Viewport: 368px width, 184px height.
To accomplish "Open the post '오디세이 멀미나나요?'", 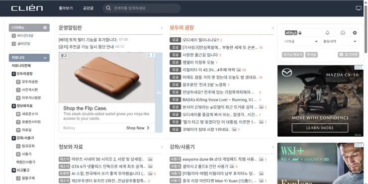I will [x=201, y=40].
